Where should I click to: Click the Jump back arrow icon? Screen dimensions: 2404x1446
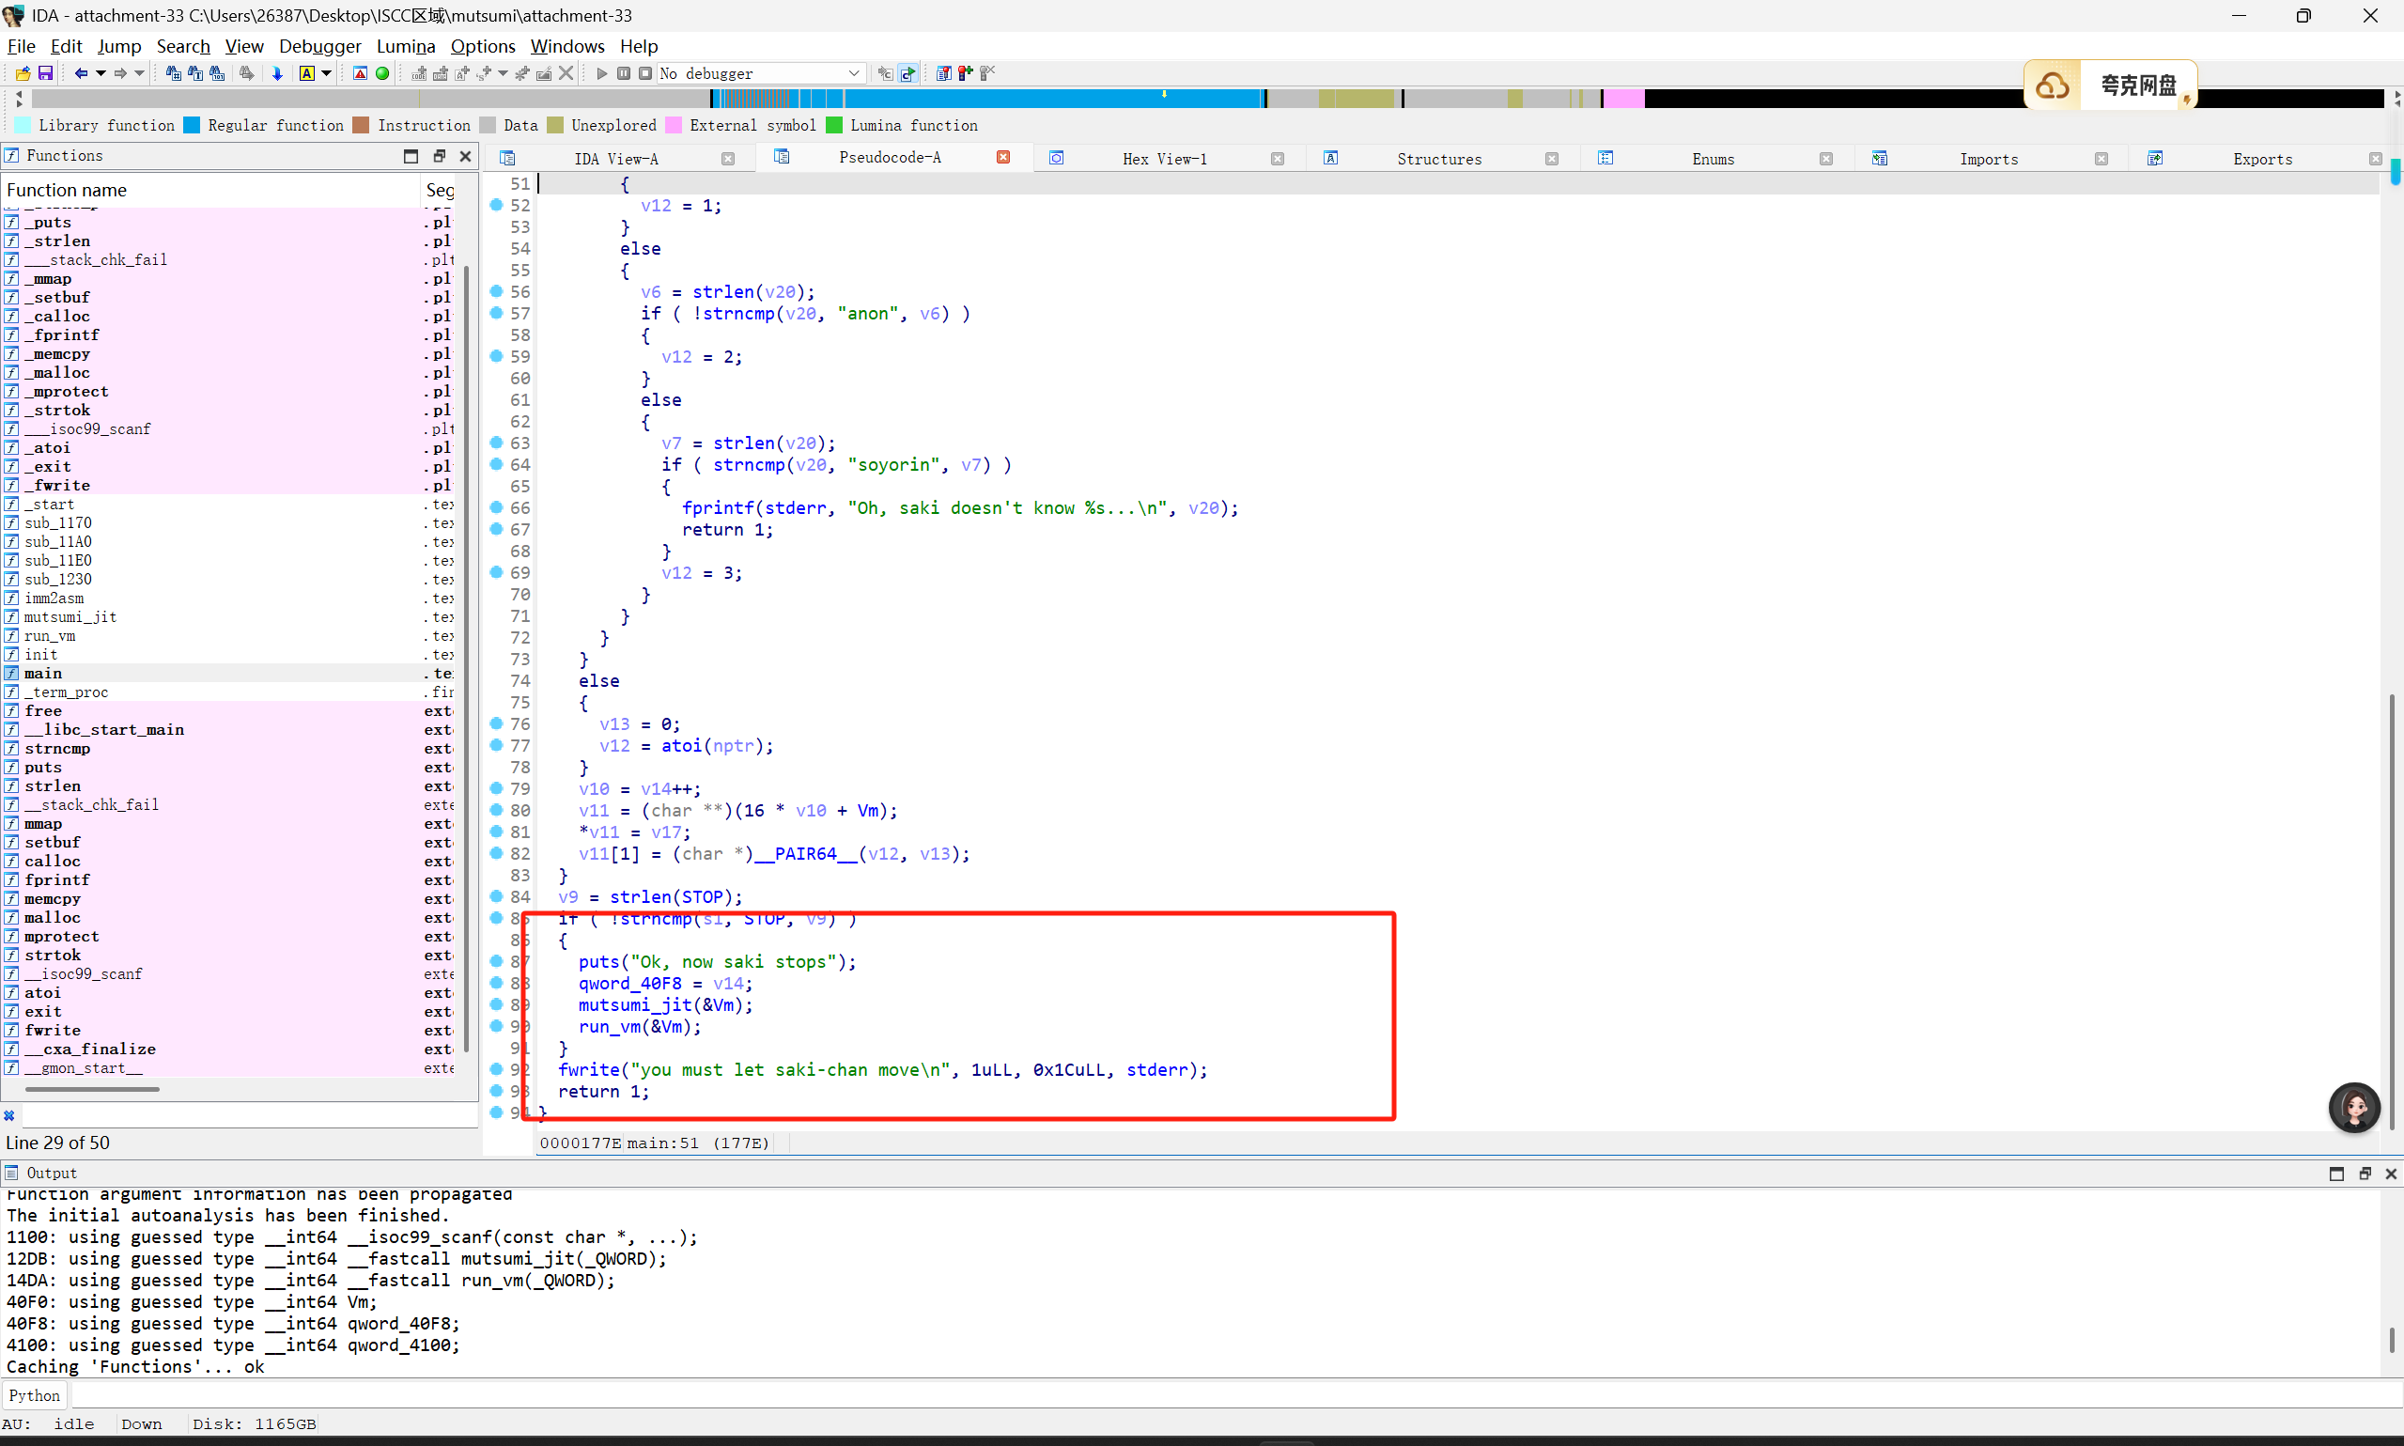[x=81, y=73]
